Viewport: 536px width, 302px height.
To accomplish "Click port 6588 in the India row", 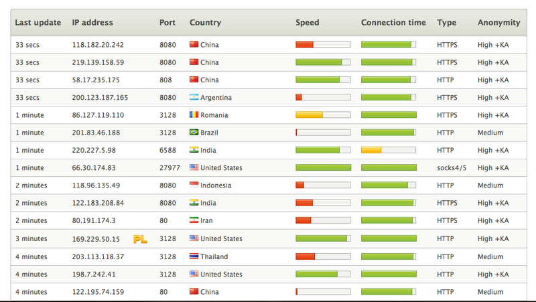I will [x=167, y=150].
